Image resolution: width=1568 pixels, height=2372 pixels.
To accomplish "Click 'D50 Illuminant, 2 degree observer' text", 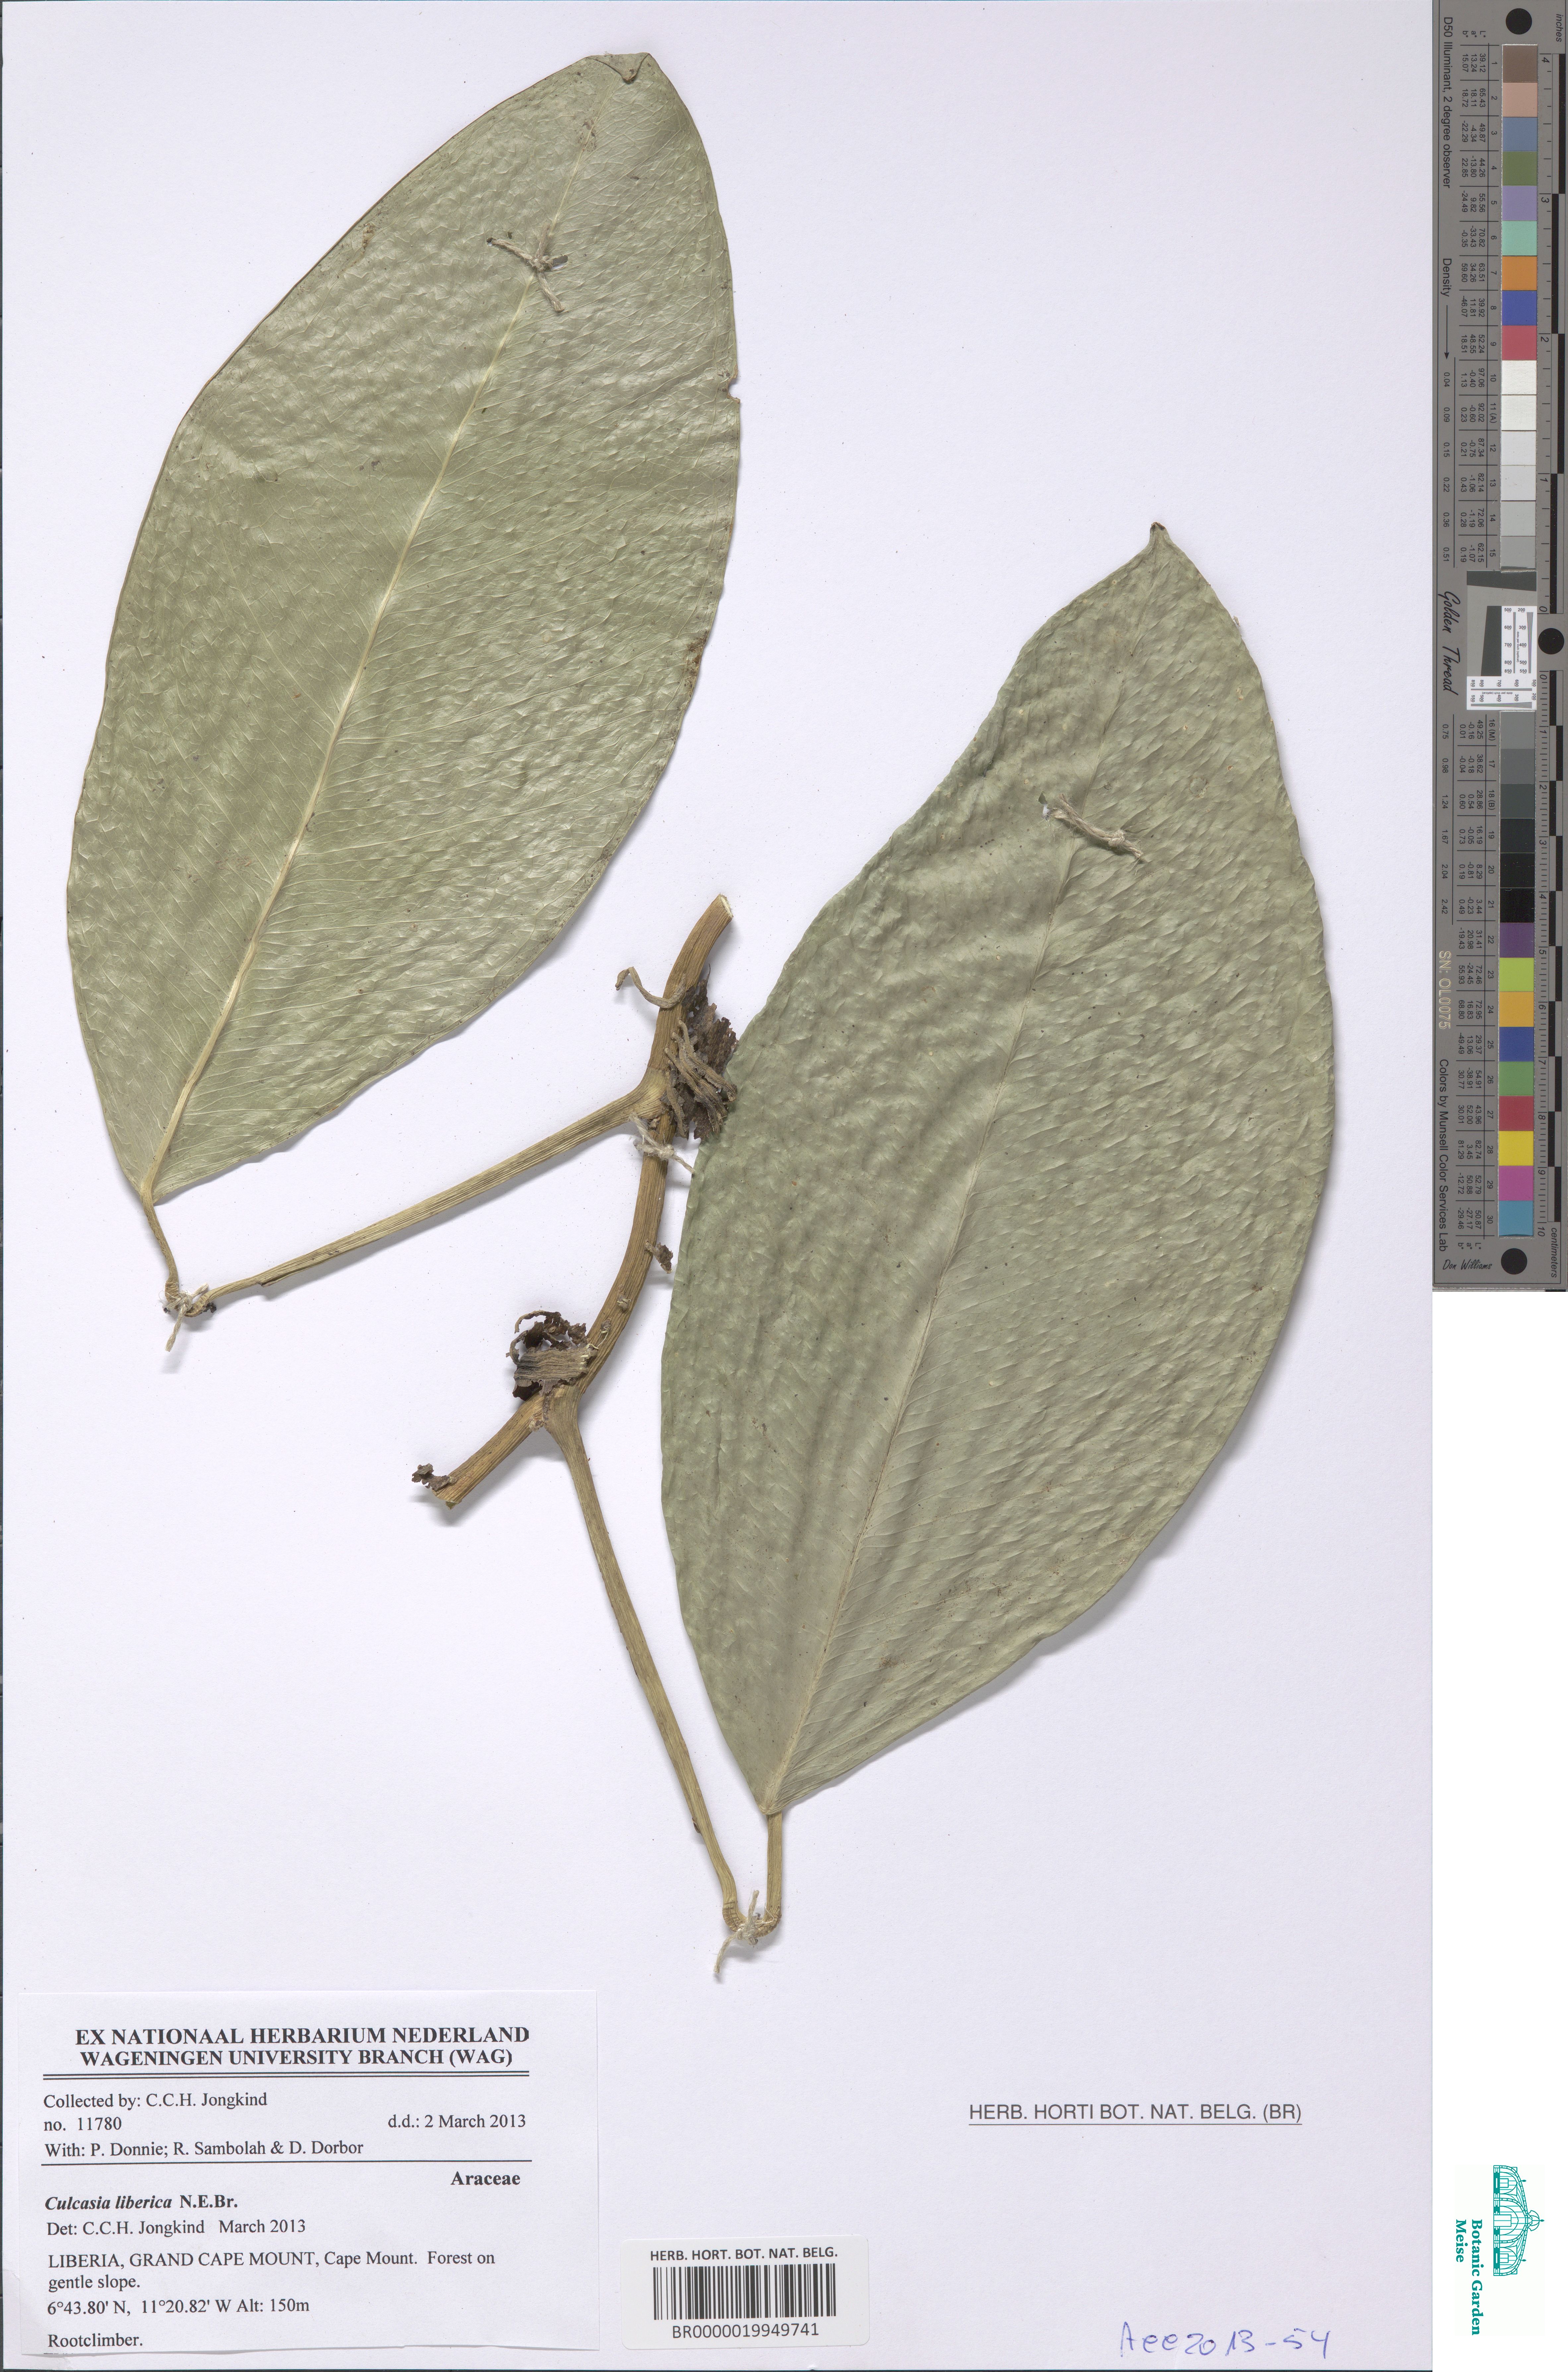I will (1447, 102).
